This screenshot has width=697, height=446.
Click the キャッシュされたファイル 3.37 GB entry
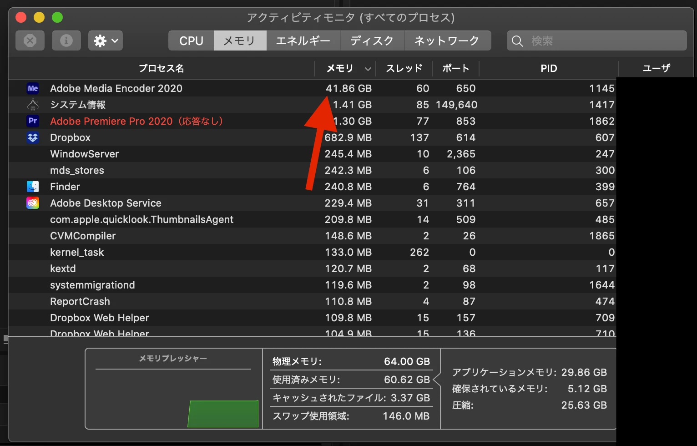click(351, 398)
